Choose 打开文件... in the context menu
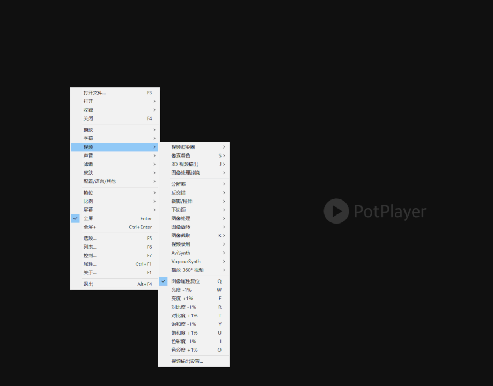Image resolution: width=493 pixels, height=386 pixels. pyautogui.click(x=115, y=93)
